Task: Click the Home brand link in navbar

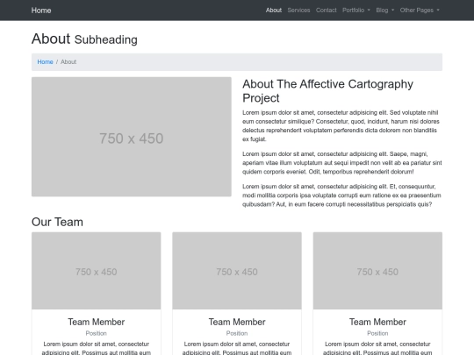Action: 41,11
